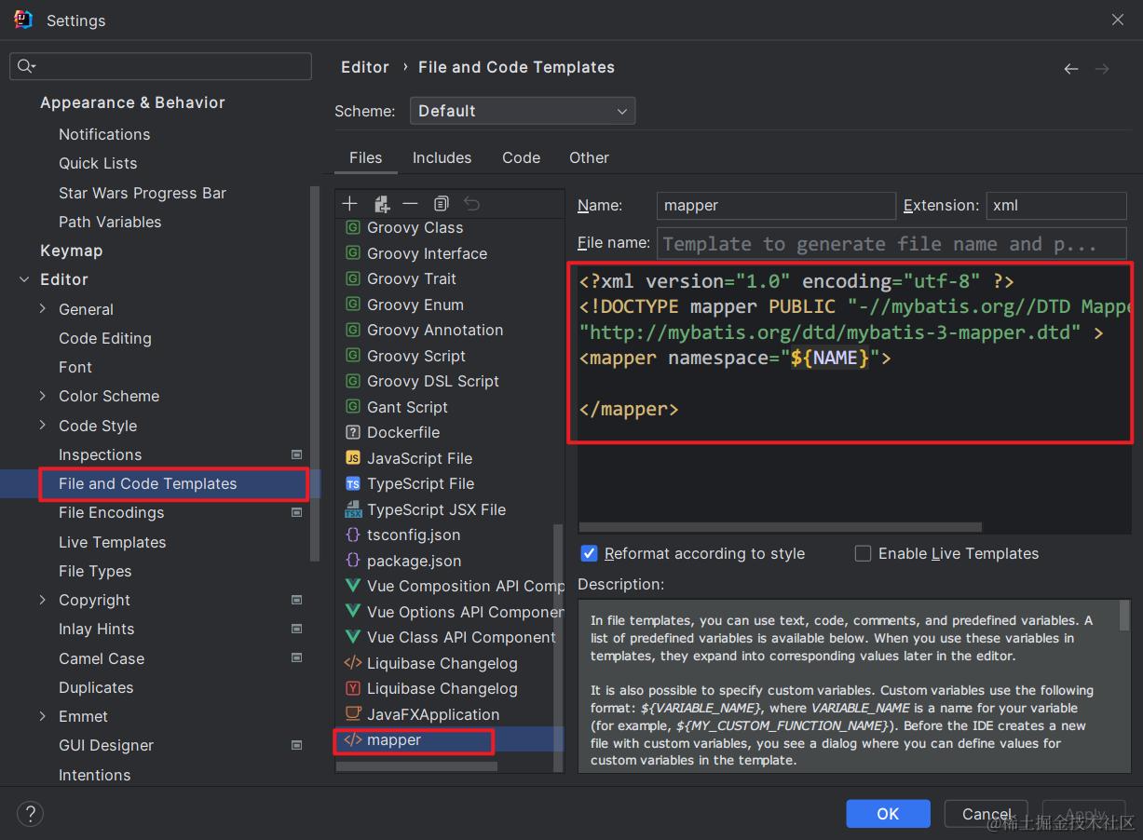Open the Scheme Default dropdown
Image resolution: width=1143 pixels, height=840 pixels.
pos(523,111)
